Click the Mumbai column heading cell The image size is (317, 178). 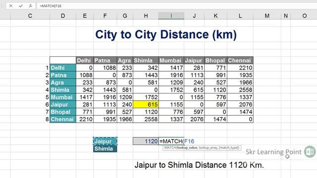pyautogui.click(x=171, y=60)
